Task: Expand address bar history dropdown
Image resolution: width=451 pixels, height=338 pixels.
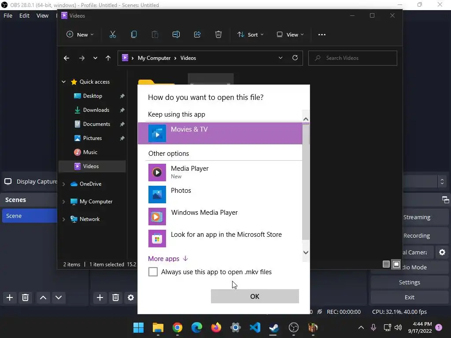Action: [x=281, y=58]
